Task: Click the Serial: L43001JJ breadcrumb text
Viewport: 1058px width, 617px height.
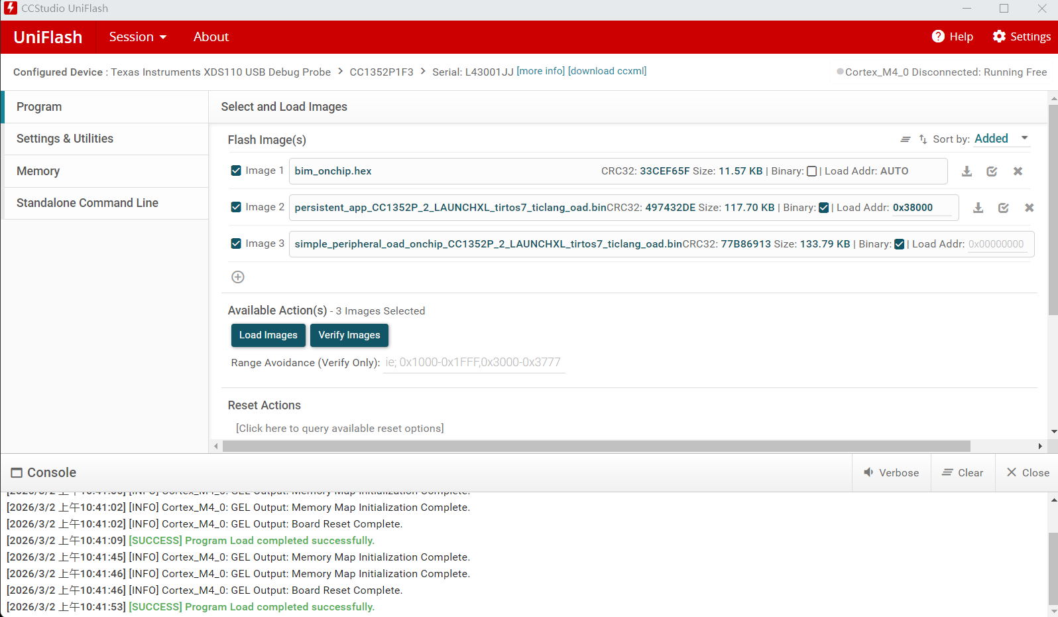Action: 473,72
